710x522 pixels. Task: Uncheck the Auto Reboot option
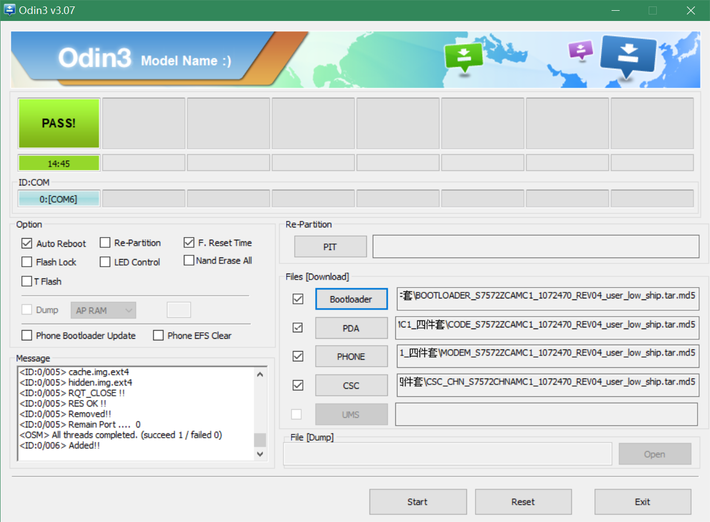(x=27, y=244)
